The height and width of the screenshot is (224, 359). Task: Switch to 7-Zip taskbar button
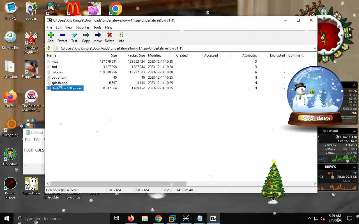pos(213,218)
